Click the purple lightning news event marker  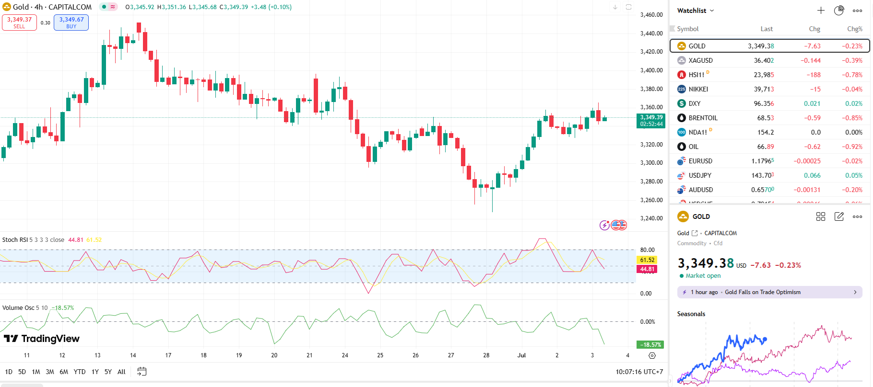604,225
